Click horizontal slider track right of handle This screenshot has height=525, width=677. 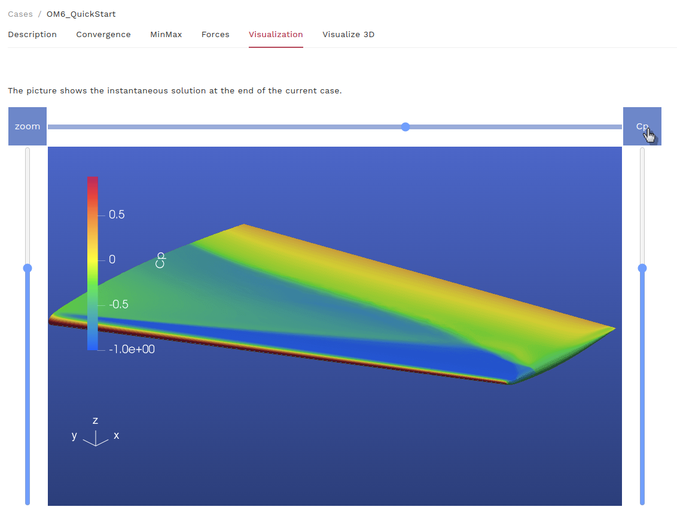click(x=514, y=126)
